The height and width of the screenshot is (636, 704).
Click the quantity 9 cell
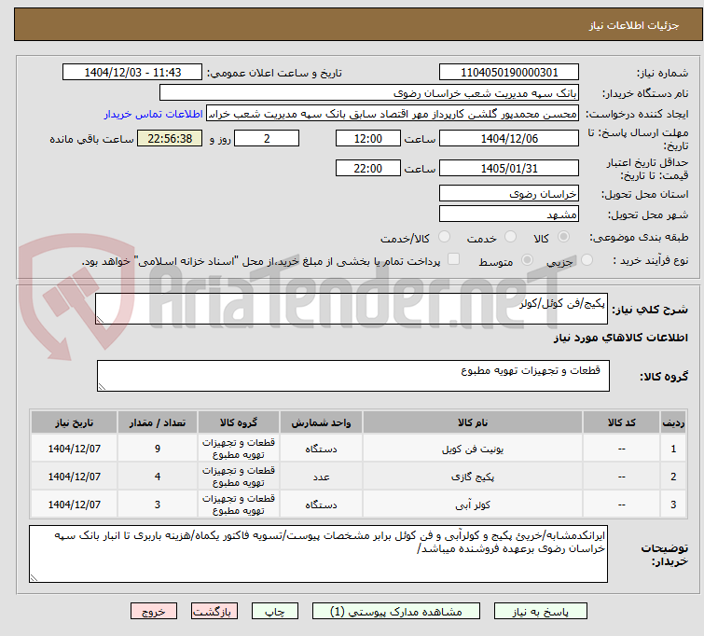point(158,449)
